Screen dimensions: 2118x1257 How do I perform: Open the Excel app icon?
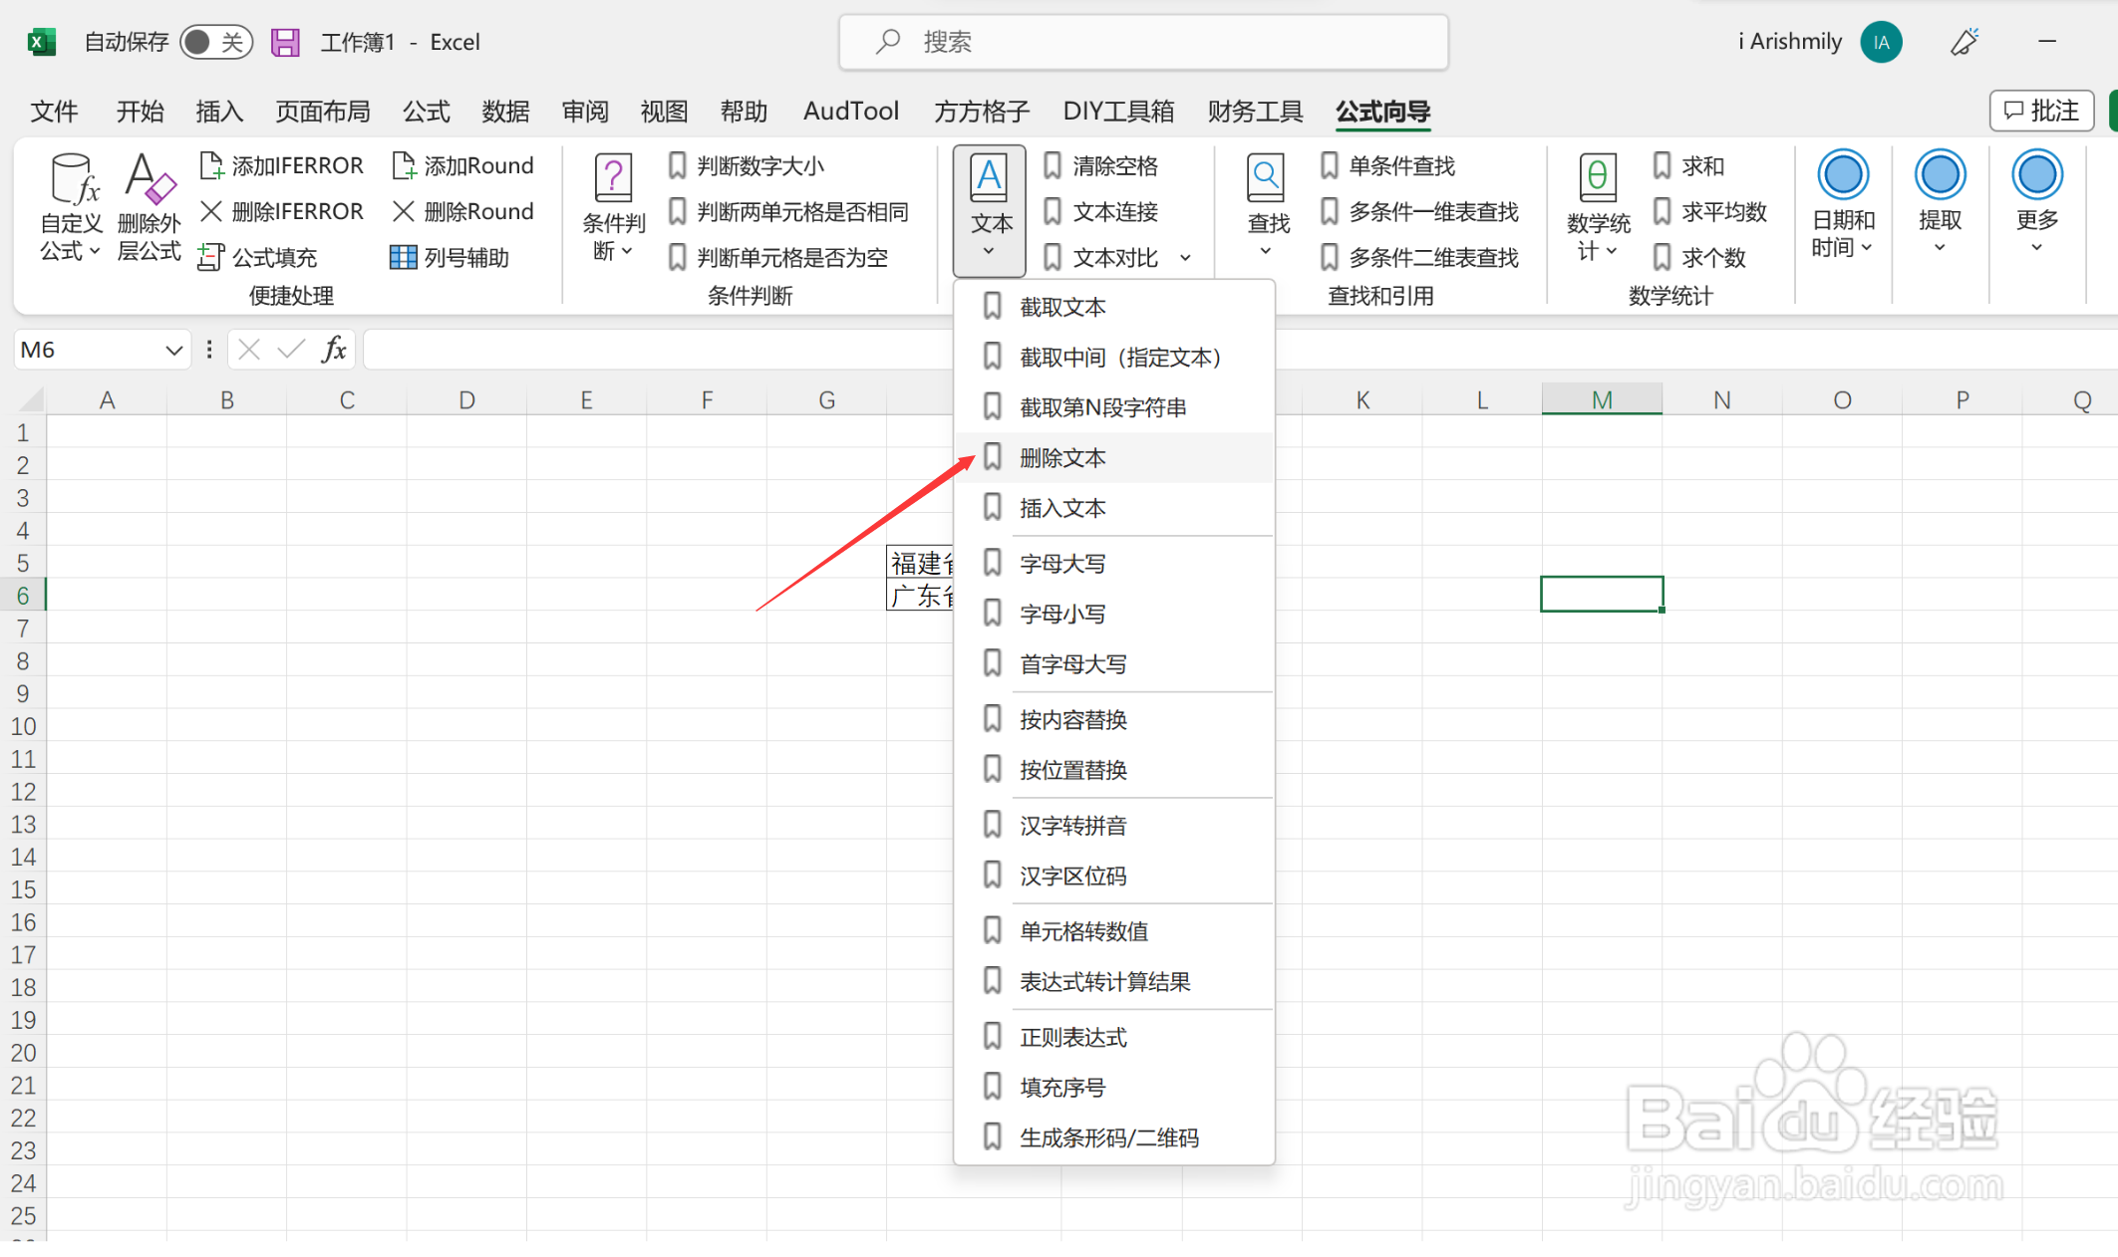click(x=40, y=42)
